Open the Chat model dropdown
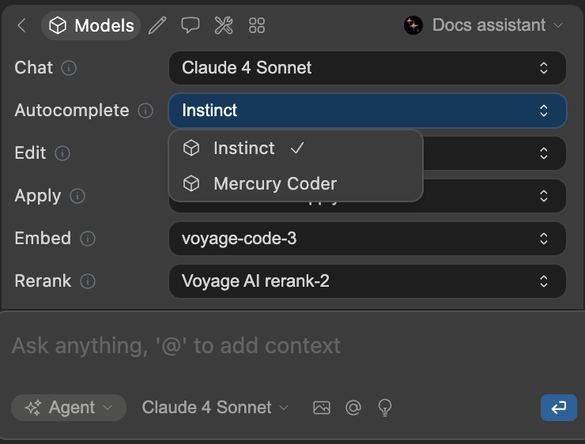 367,68
